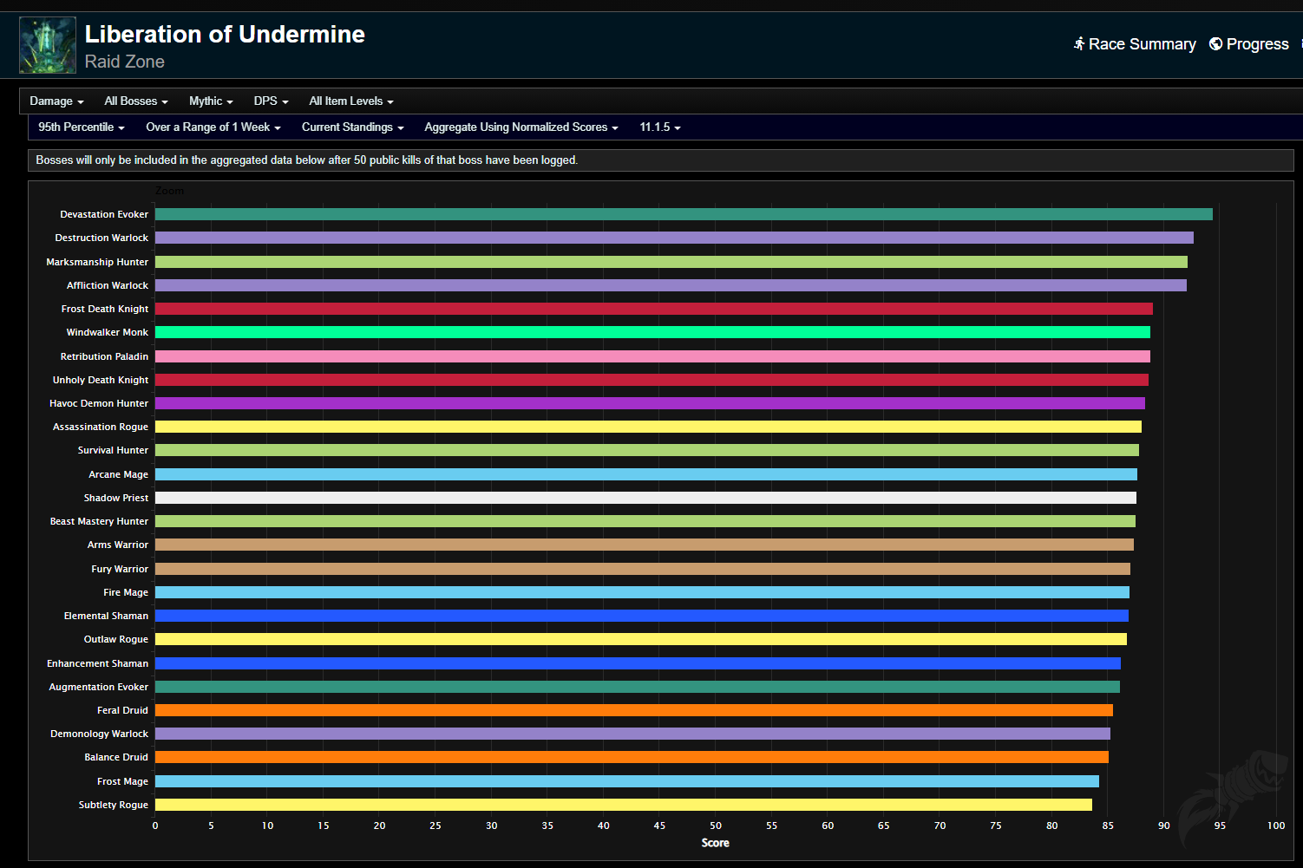The image size is (1303, 868).
Task: Click the Liberation of Undermine title
Action: click(x=225, y=34)
